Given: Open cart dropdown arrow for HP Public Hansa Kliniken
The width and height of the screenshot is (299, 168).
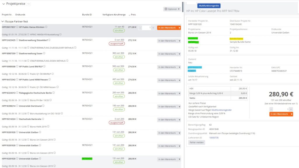Looking at the screenshot, I should [180, 28].
